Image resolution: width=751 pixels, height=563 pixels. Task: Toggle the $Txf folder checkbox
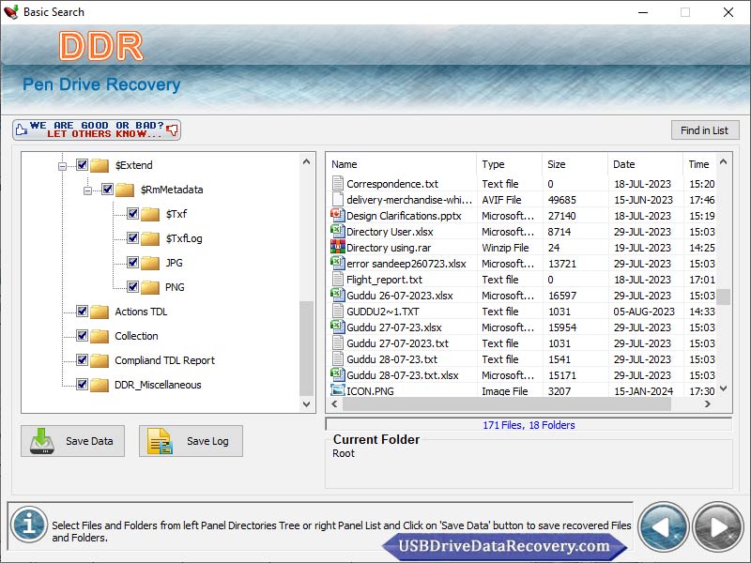pos(132,214)
